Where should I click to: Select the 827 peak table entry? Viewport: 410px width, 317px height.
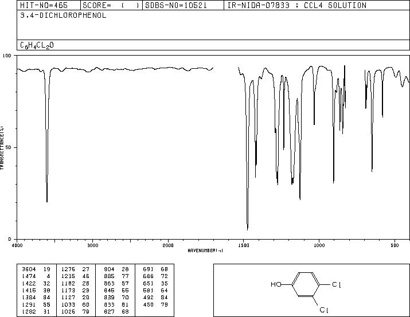pyautogui.click(x=116, y=312)
